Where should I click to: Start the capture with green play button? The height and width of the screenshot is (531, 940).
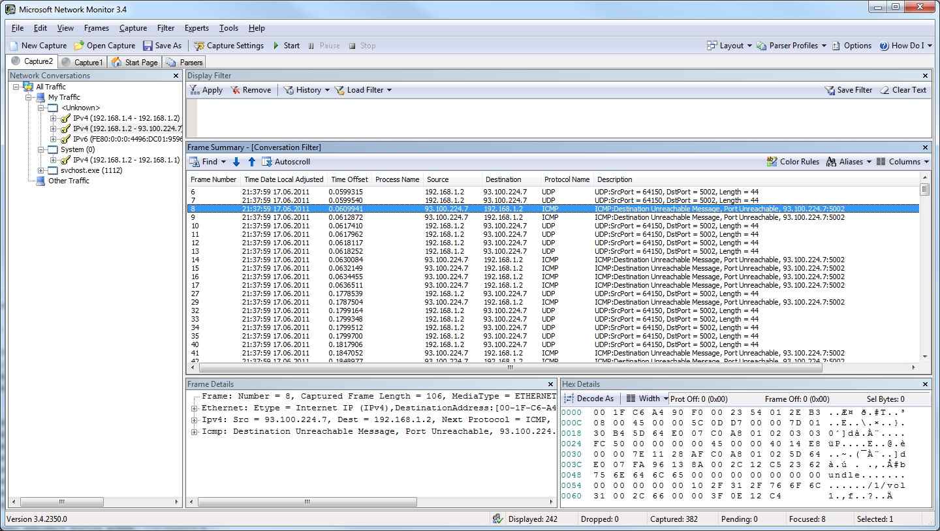(x=277, y=46)
